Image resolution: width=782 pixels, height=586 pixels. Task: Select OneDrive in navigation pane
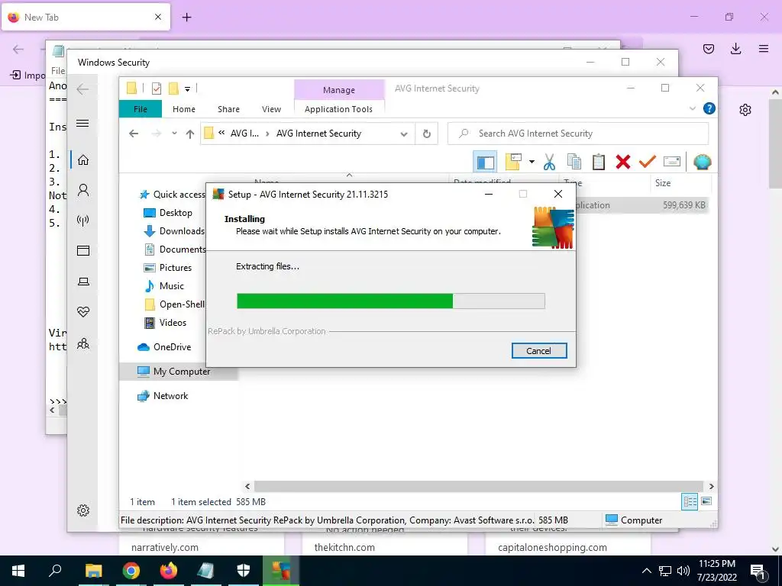[x=172, y=347]
